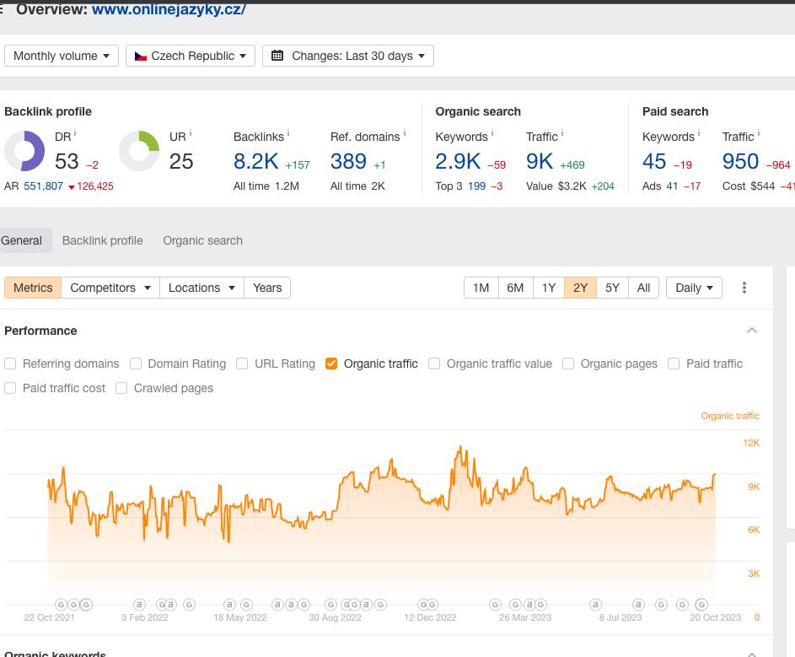Click the AR value 551,807

tap(44, 186)
